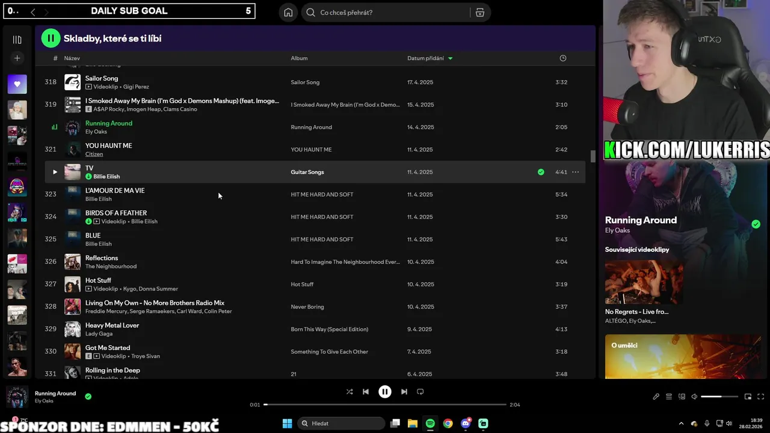770x433 pixels.
Task: Select the Reflections album cover thumbnail
Action: [x=72, y=262]
